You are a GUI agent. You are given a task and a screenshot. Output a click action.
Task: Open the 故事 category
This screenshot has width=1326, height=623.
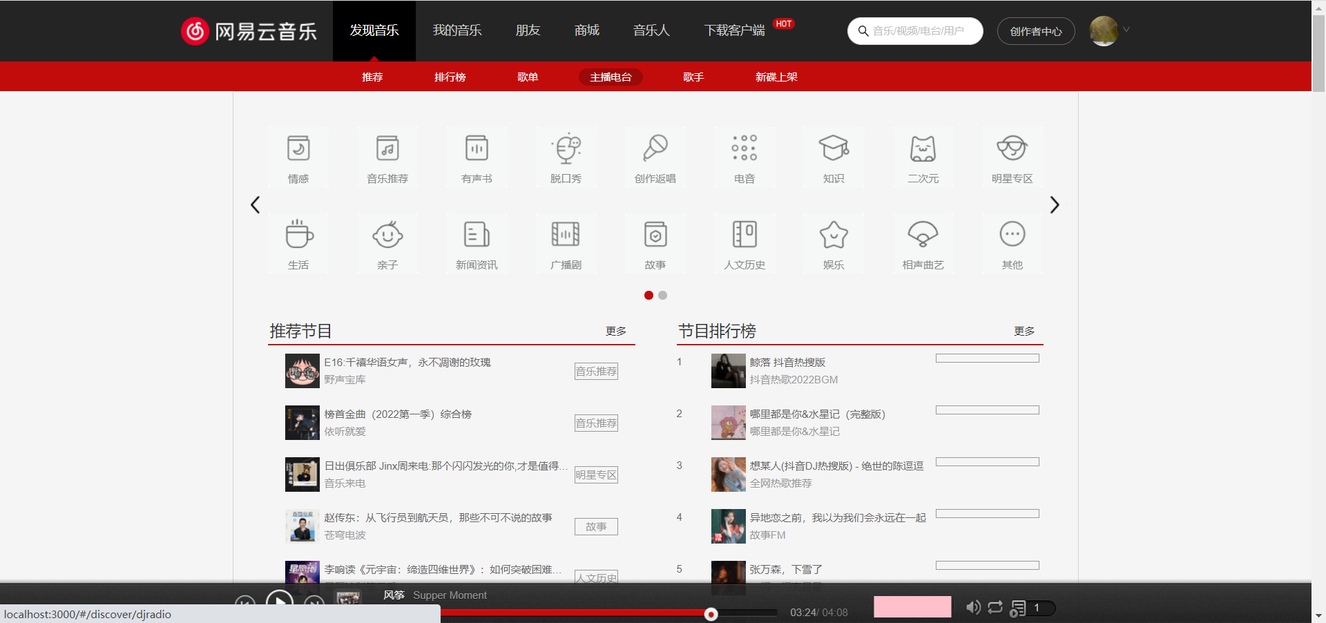(655, 244)
